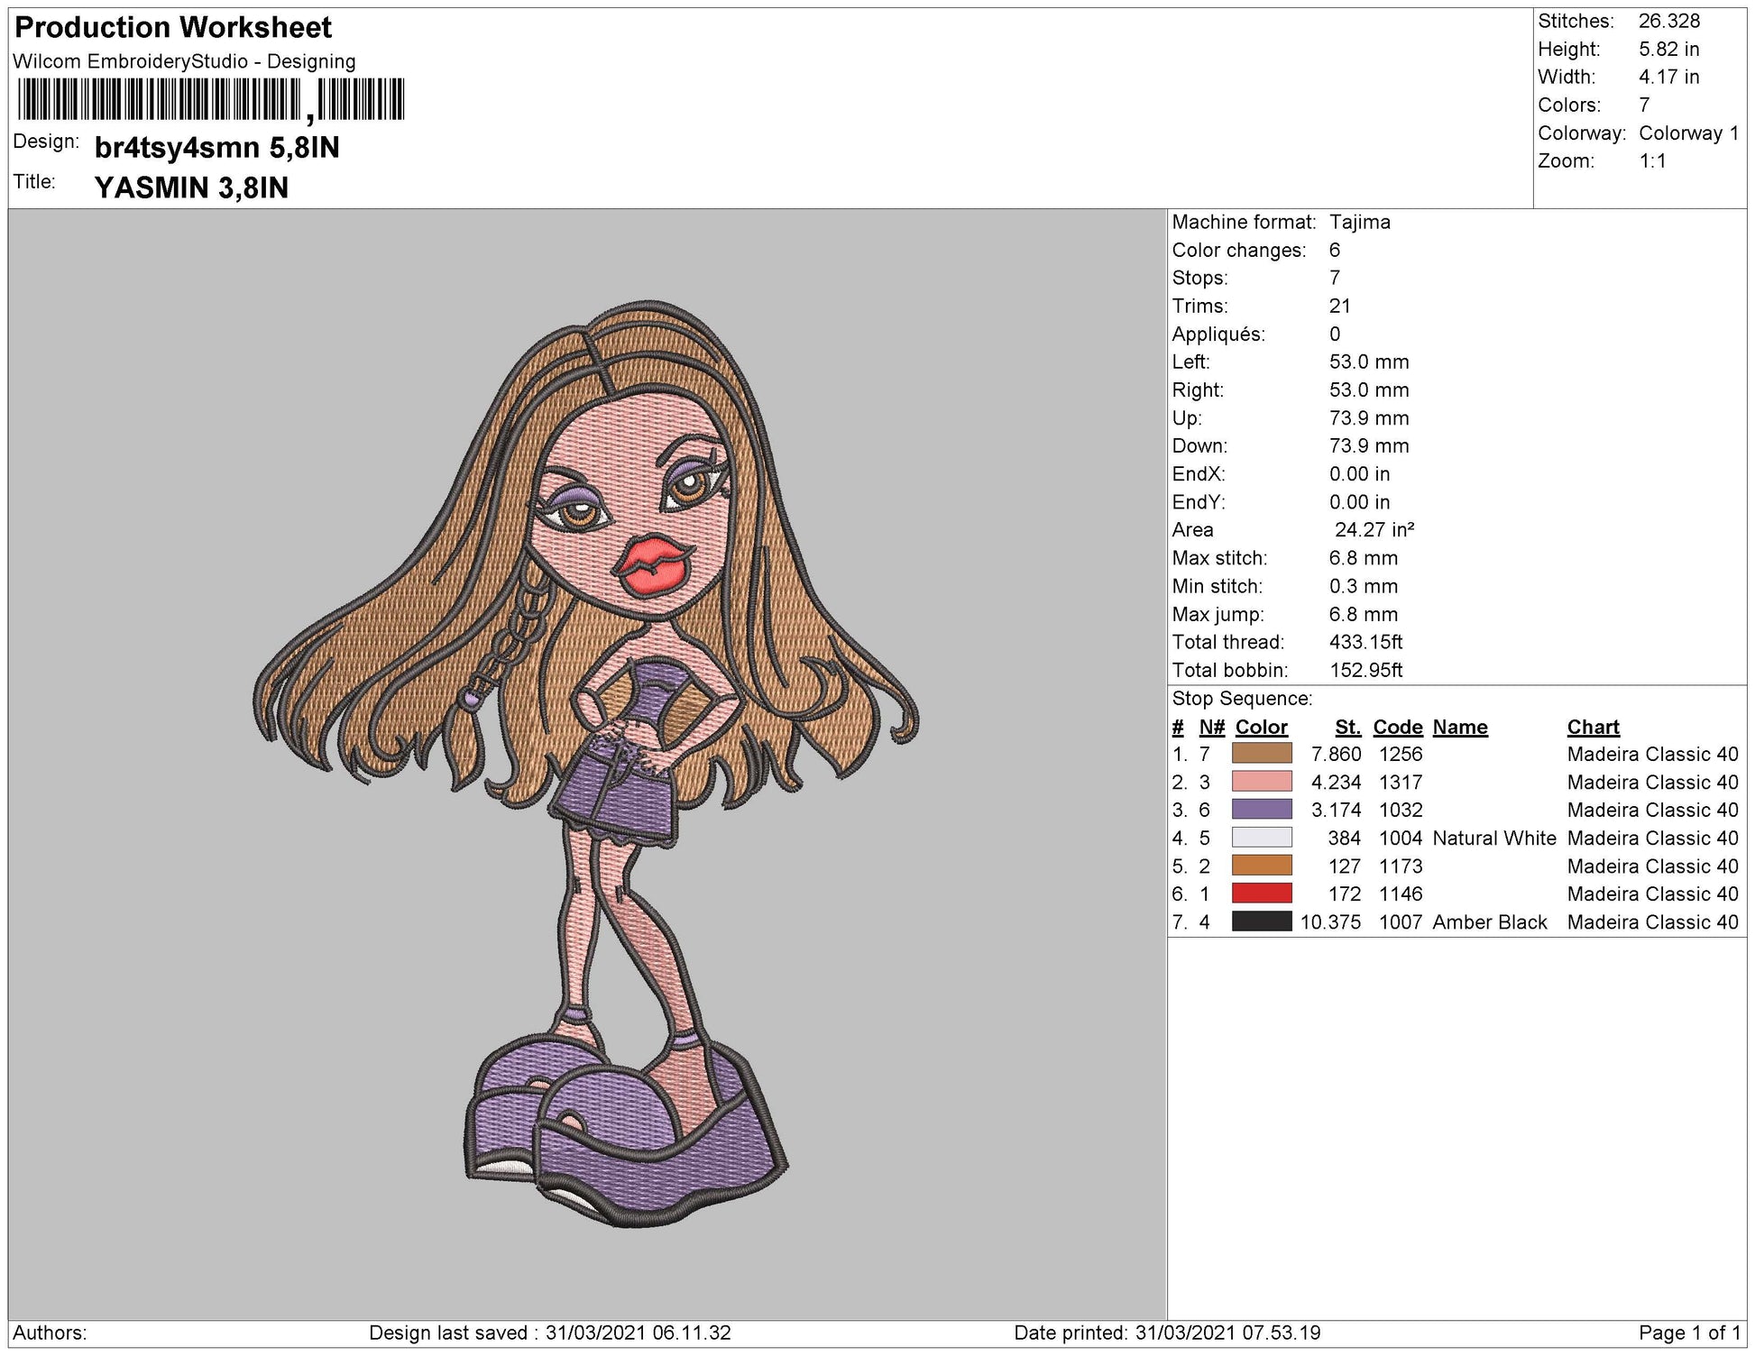Viewport: 1755px width, 1356px height.
Task: Select the Natural White swatch code 1004
Action: [x=1262, y=838]
